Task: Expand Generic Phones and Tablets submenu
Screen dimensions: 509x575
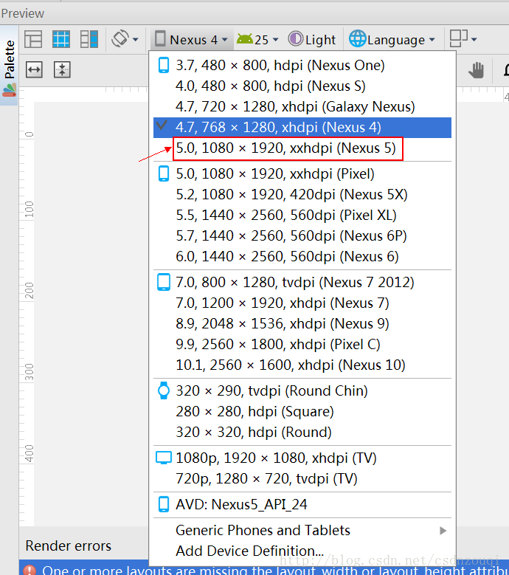Action: click(x=302, y=531)
